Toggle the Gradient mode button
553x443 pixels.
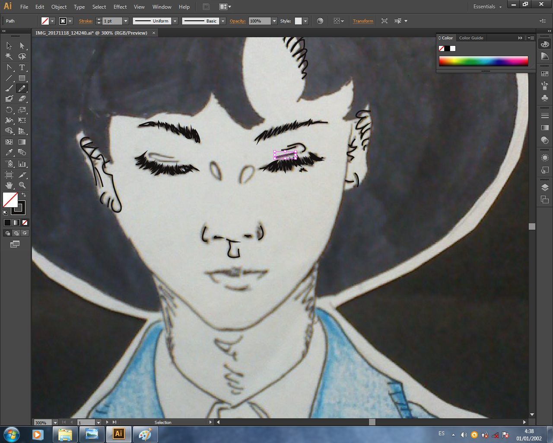point(16,222)
